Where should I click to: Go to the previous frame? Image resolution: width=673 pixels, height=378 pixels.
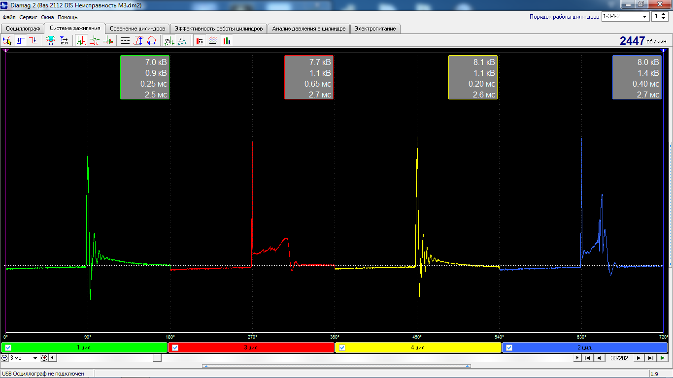pyautogui.click(x=599, y=358)
